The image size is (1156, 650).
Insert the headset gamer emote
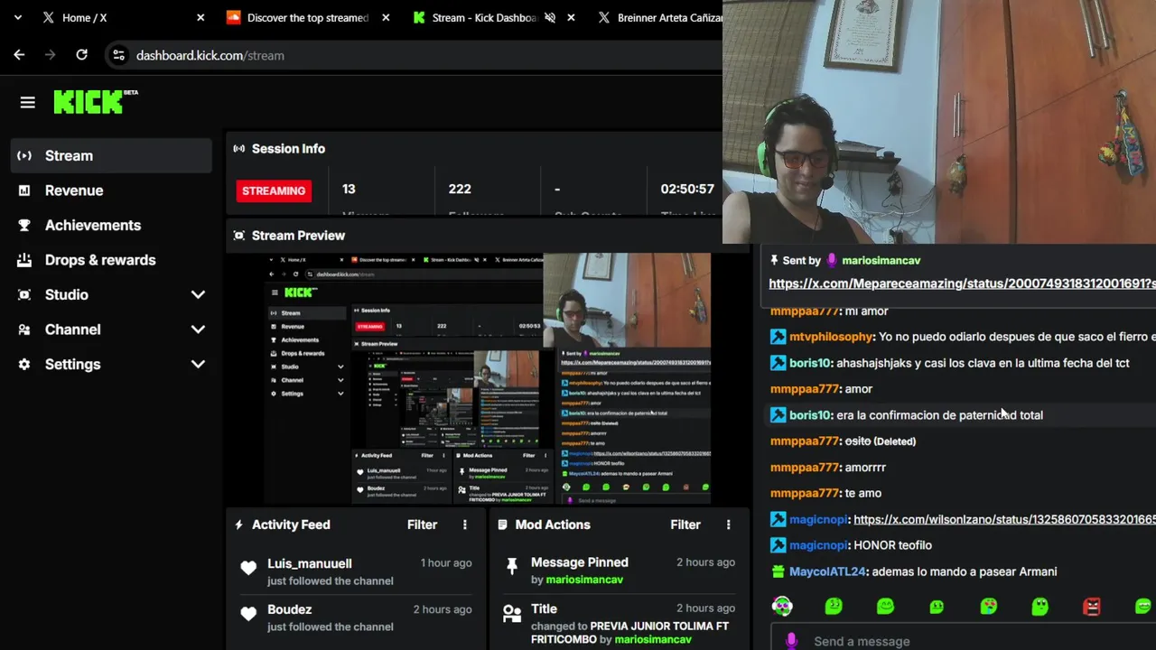tap(782, 607)
